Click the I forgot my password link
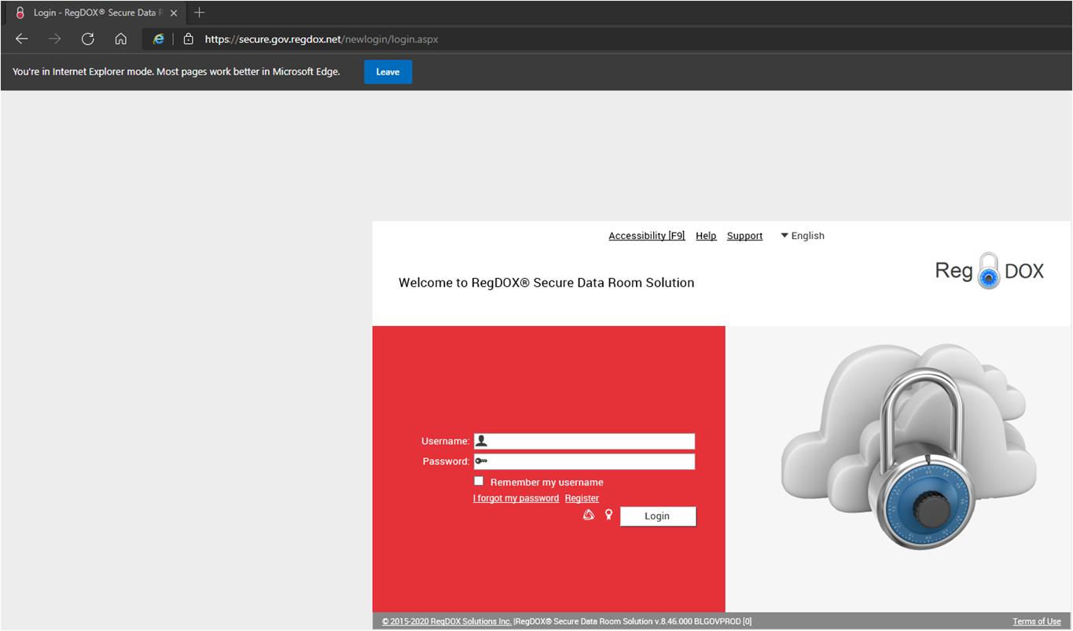The width and height of the screenshot is (1073, 631). pyautogui.click(x=516, y=498)
